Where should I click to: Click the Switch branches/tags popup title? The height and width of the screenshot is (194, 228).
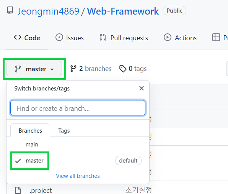(42, 89)
